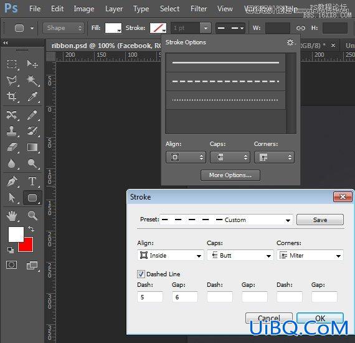Select the Magic Wand tool
The height and width of the screenshot is (343, 355).
tap(32, 80)
